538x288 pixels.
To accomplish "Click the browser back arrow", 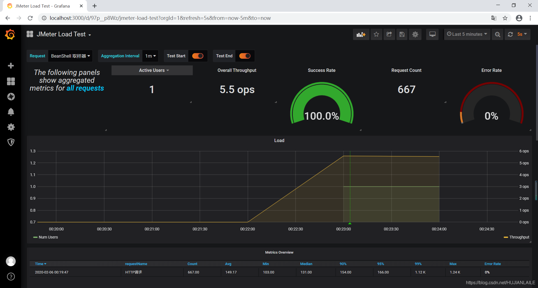I will pyautogui.click(x=8, y=18).
